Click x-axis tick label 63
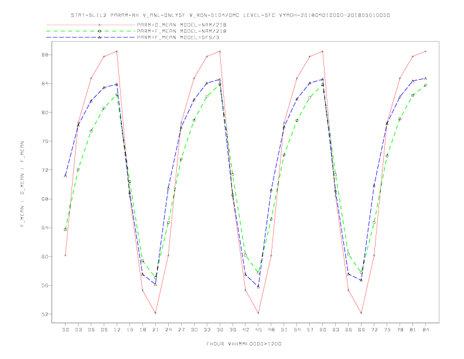Screen dimensions: 464x359 click(336, 330)
